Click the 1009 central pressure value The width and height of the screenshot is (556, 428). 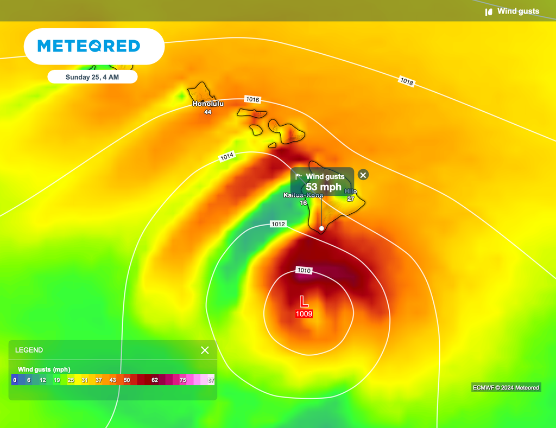click(304, 314)
